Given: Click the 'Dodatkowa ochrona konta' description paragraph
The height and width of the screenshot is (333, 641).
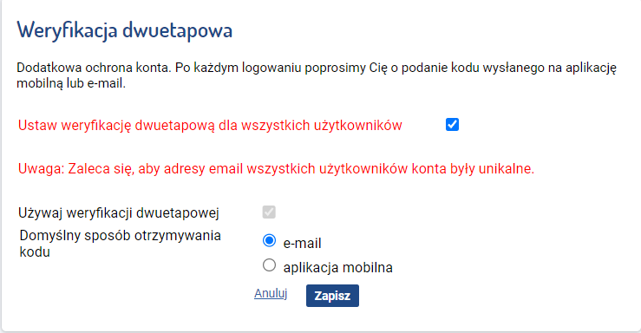Looking at the screenshot, I should 317,75.
